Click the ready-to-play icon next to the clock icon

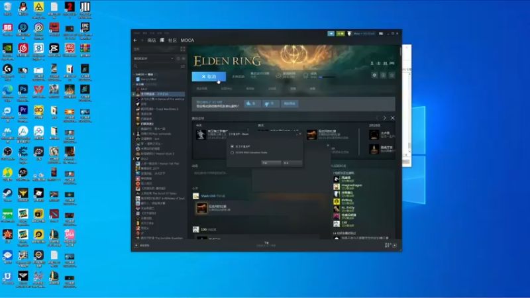184,58
